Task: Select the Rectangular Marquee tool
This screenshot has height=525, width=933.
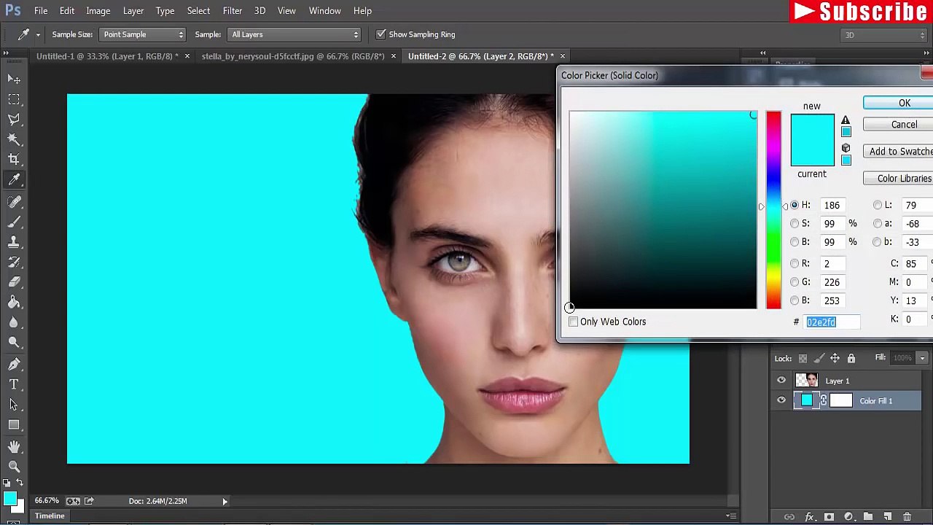Action: click(x=14, y=98)
